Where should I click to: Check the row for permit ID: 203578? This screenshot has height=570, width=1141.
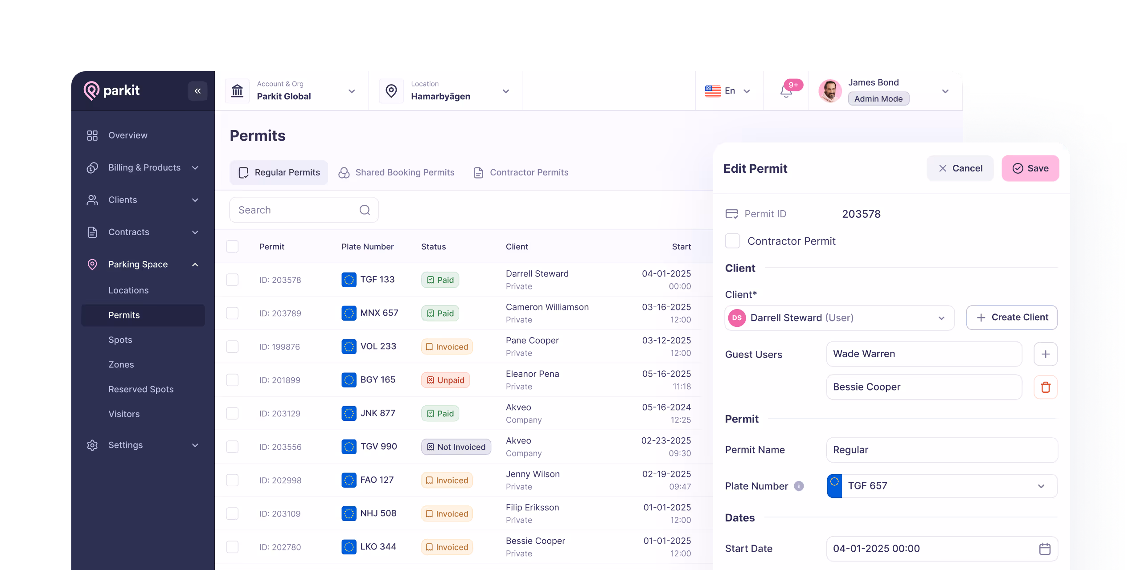232,280
